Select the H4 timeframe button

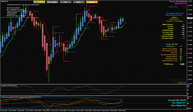coord(65,2)
